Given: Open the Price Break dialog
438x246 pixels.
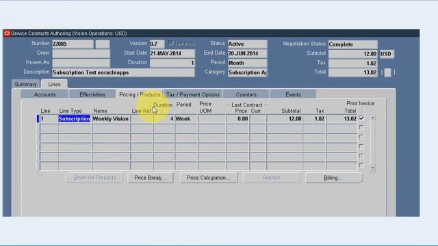Looking at the screenshot, I should pyautogui.click(x=151, y=178).
